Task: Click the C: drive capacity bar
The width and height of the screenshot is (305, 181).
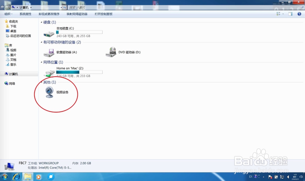Action: point(79,32)
